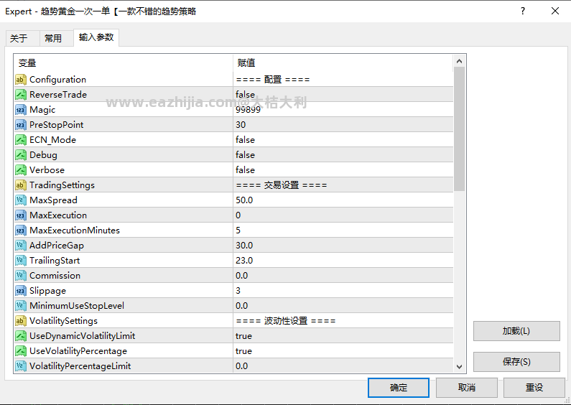The width and height of the screenshot is (571, 405).
Task: Click the 保存(S) button
Action: pyautogui.click(x=516, y=362)
